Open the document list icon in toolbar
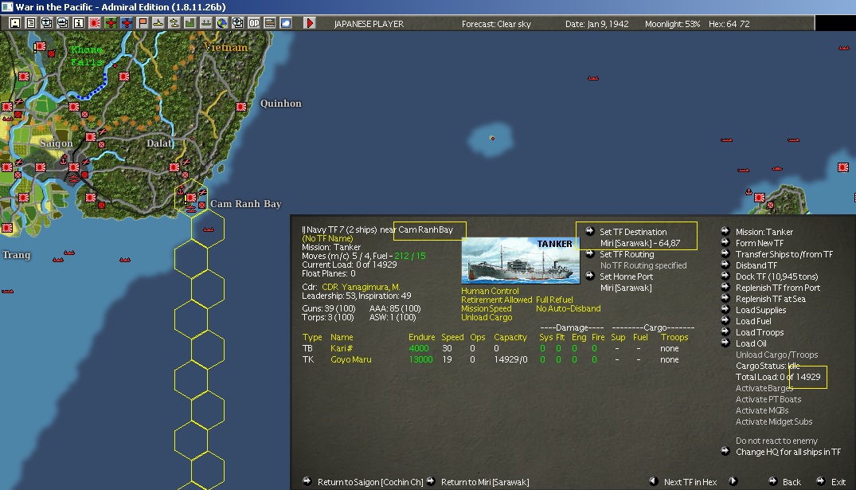The height and width of the screenshot is (490, 856). [x=31, y=23]
